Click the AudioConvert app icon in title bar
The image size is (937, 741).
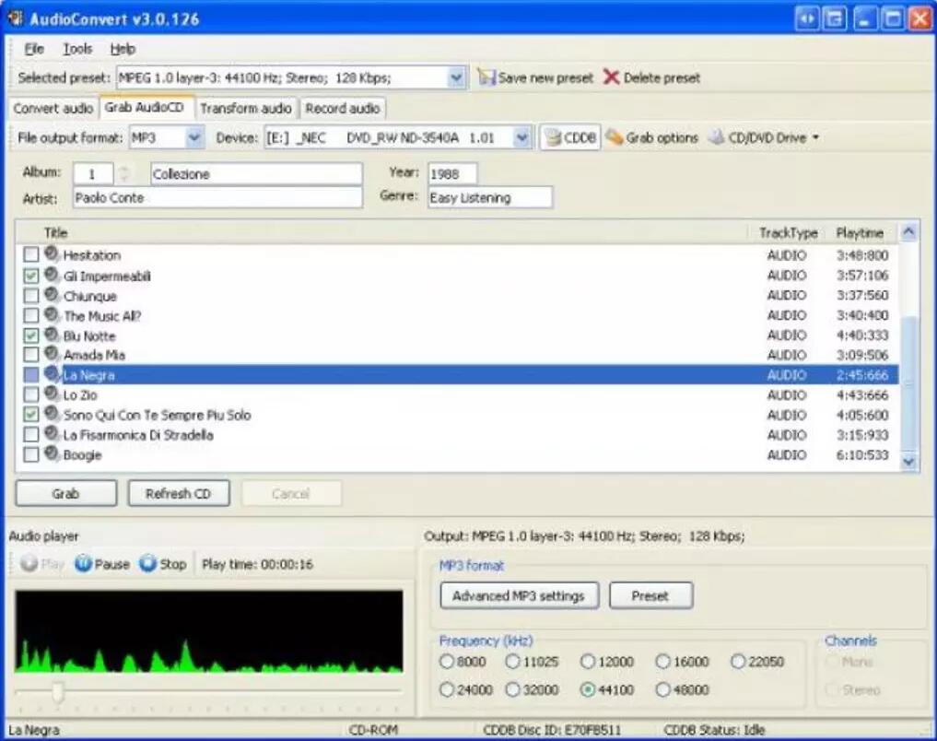(15, 18)
